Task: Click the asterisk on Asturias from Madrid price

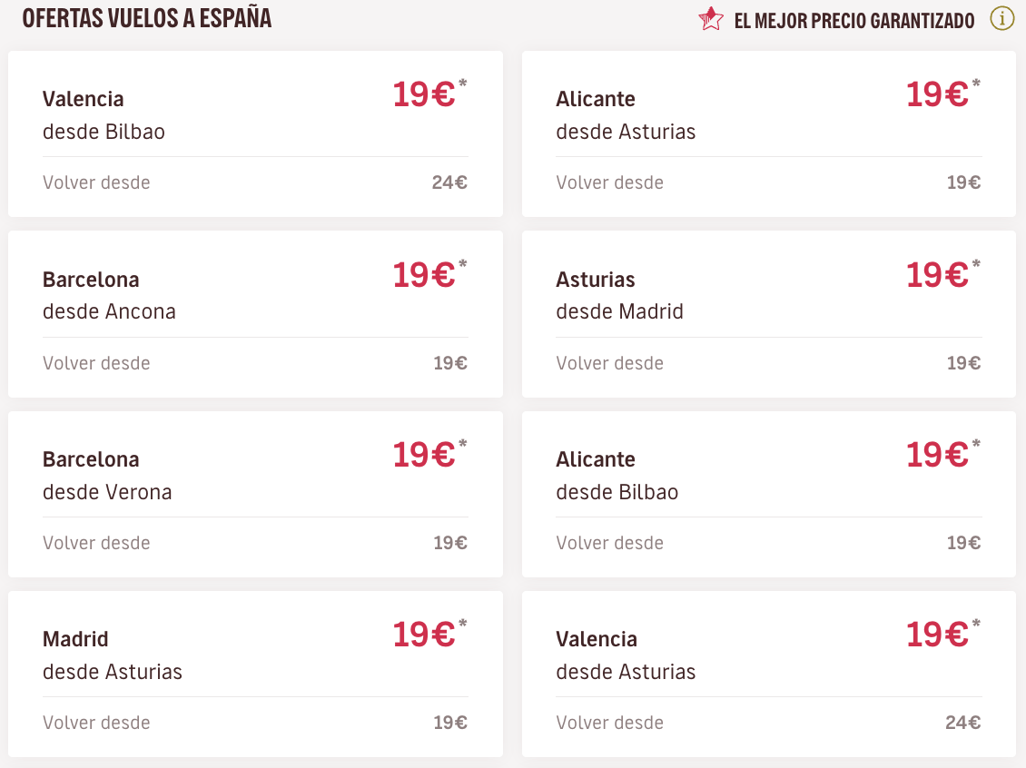Action: click(x=975, y=262)
